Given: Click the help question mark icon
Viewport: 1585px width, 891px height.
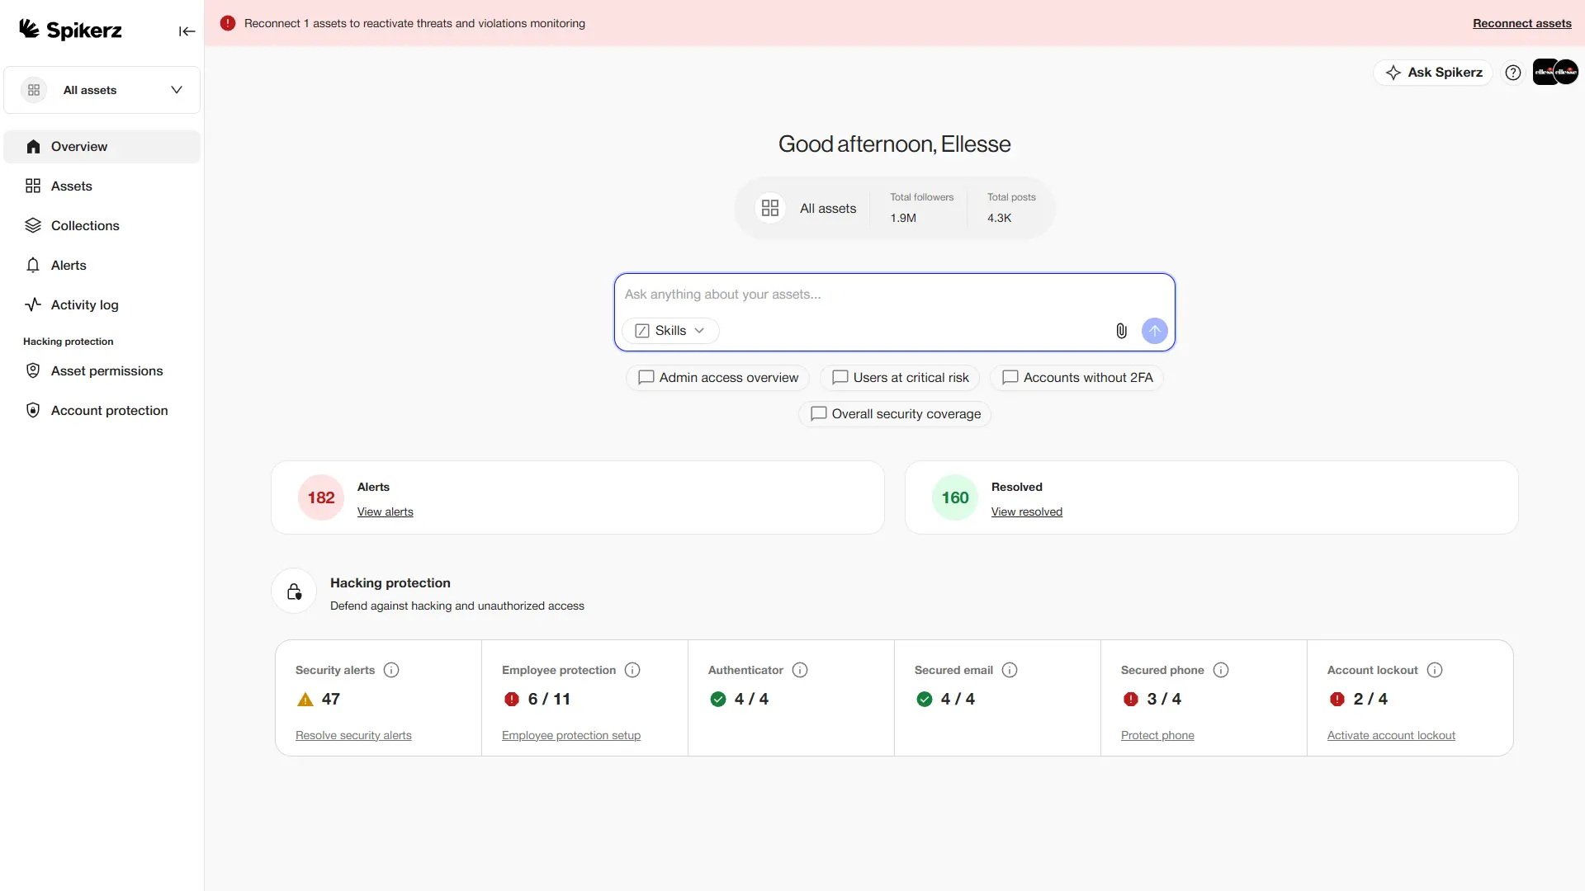Looking at the screenshot, I should [1513, 73].
